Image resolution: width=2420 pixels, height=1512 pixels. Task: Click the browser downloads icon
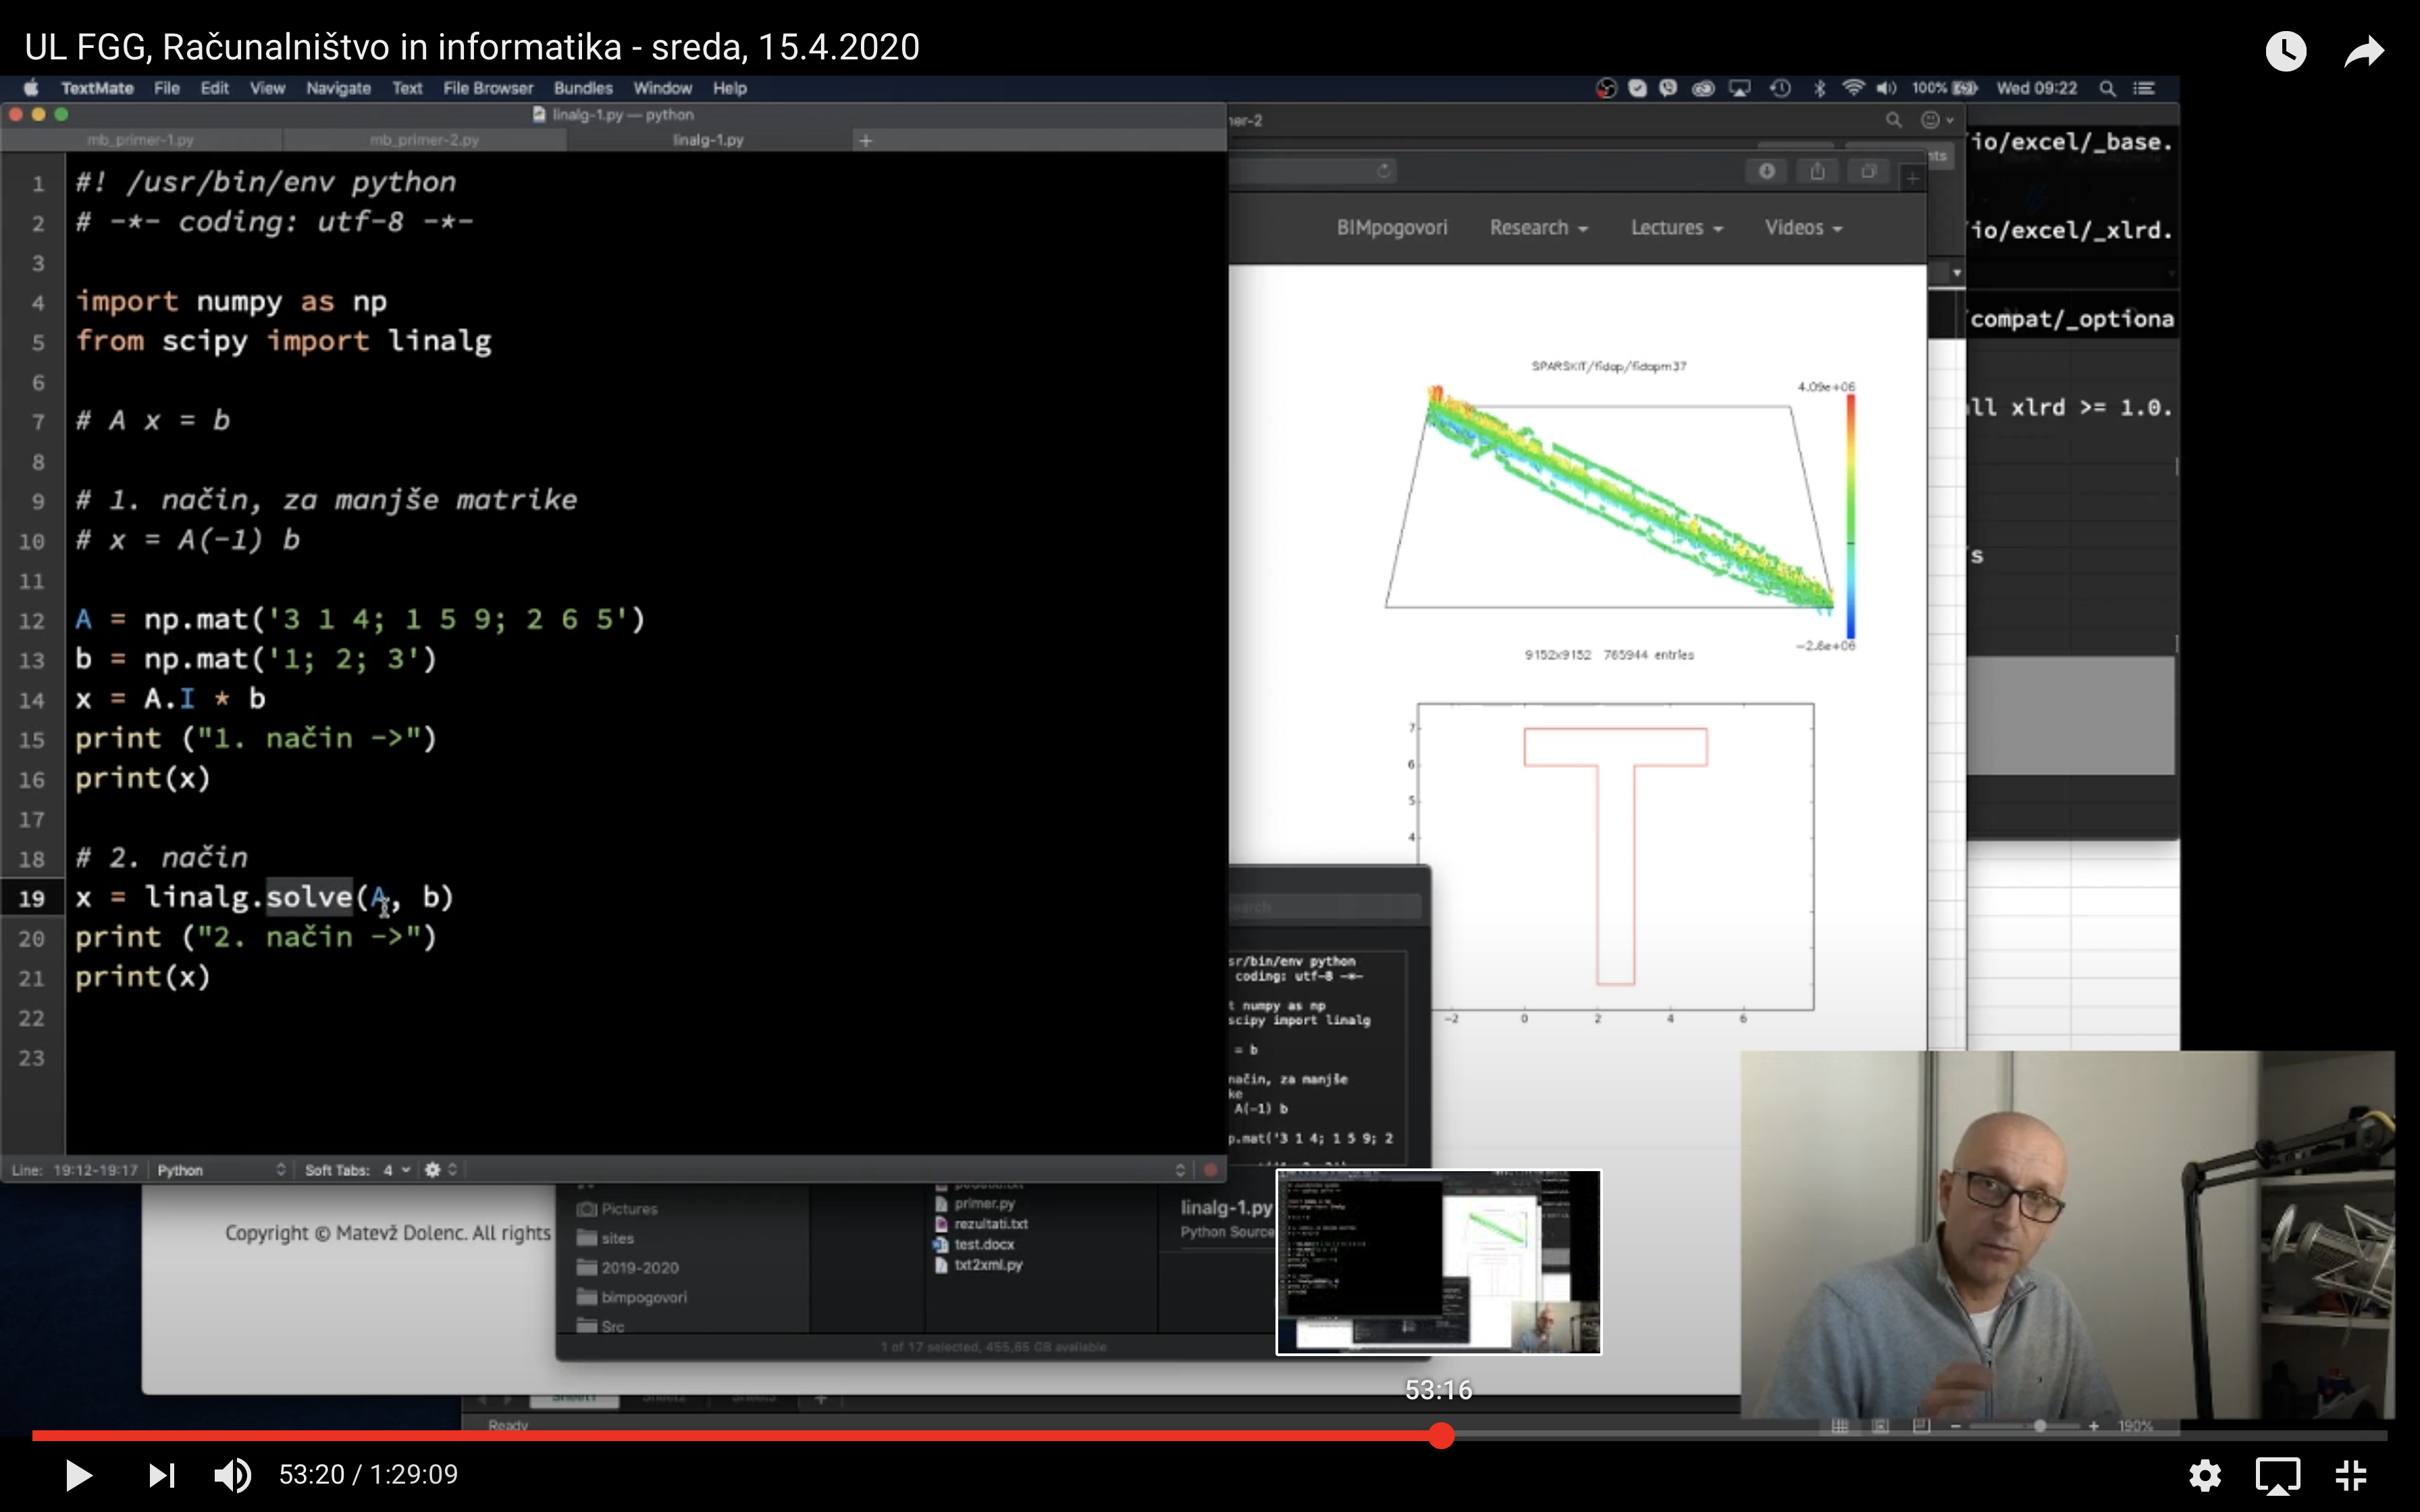tap(1767, 172)
